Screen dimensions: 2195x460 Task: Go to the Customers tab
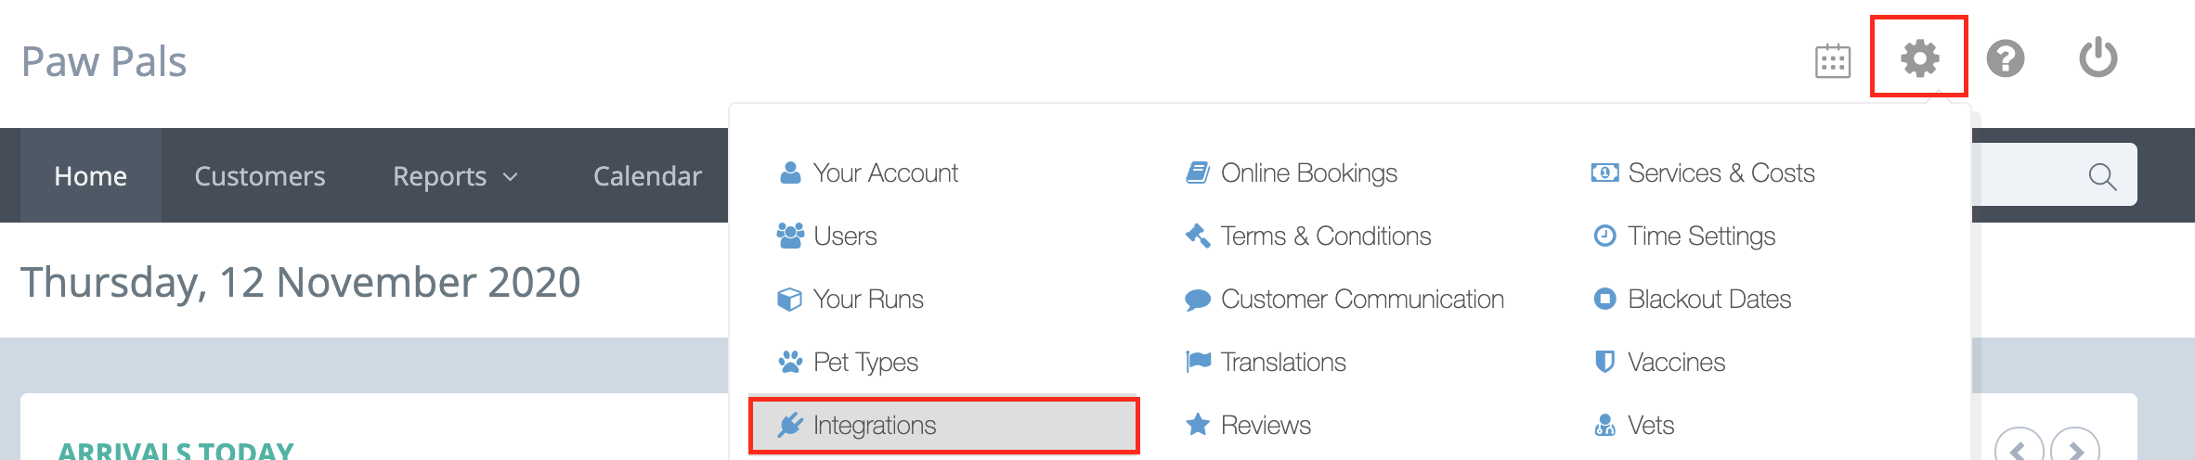[260, 175]
